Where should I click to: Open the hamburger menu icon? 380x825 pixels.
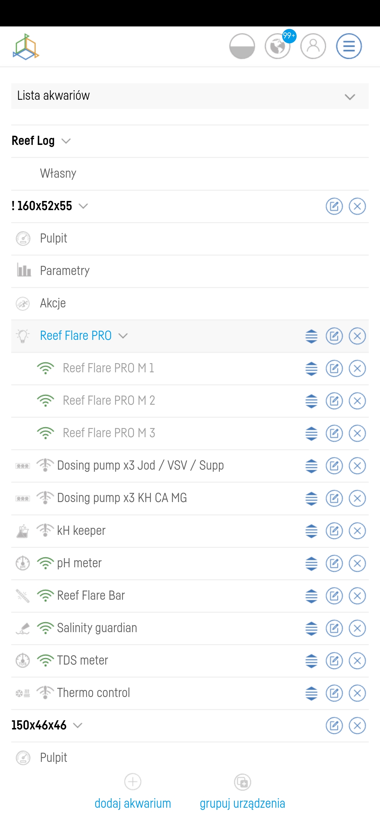(349, 46)
